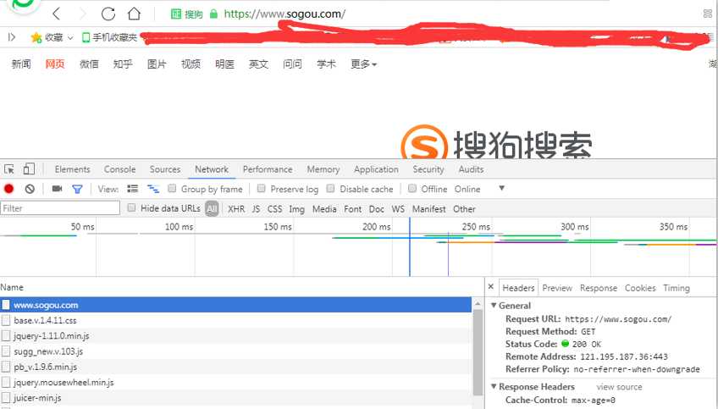The height and width of the screenshot is (409, 718).
Task: Expand the 更多 menu on Sogou page
Action: coord(363,64)
